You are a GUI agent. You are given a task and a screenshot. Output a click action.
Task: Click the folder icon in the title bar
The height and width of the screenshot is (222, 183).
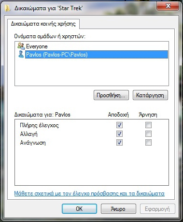coord(7,8)
